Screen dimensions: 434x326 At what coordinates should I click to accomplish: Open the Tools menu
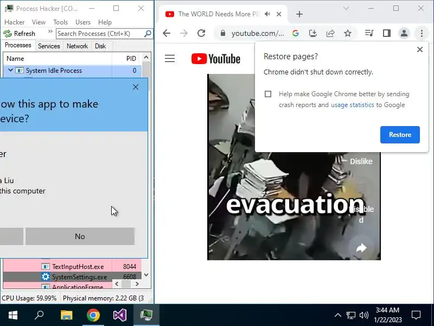(60, 22)
